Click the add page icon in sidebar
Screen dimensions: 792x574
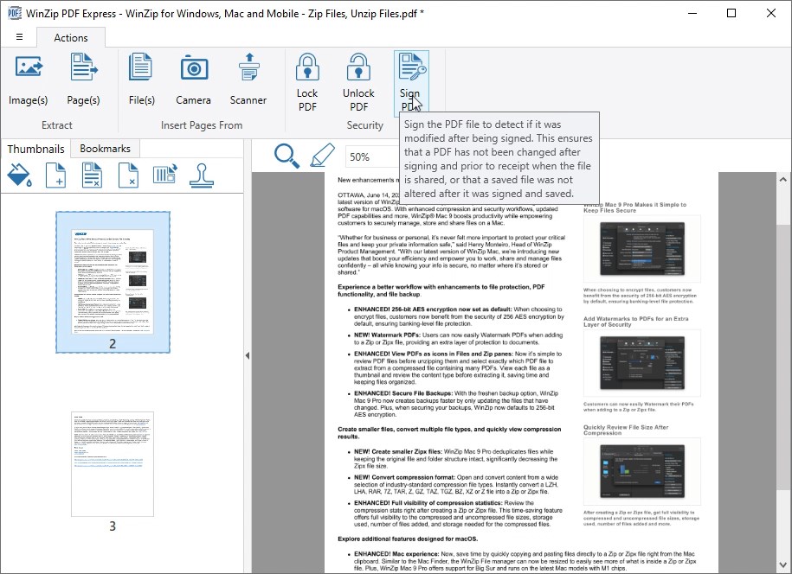tap(55, 175)
